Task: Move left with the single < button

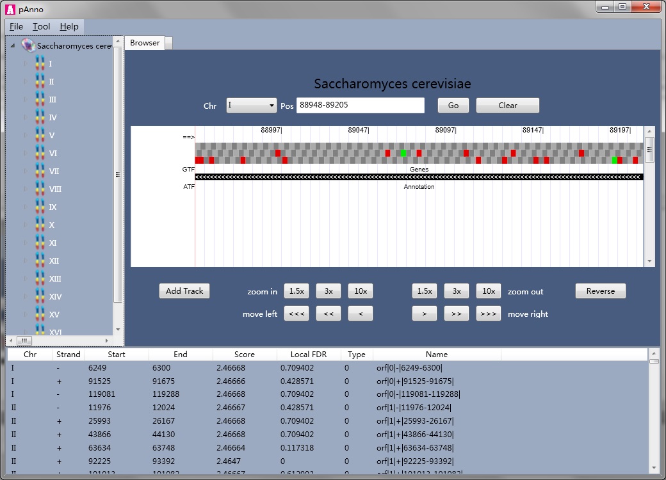Action: tap(360, 314)
